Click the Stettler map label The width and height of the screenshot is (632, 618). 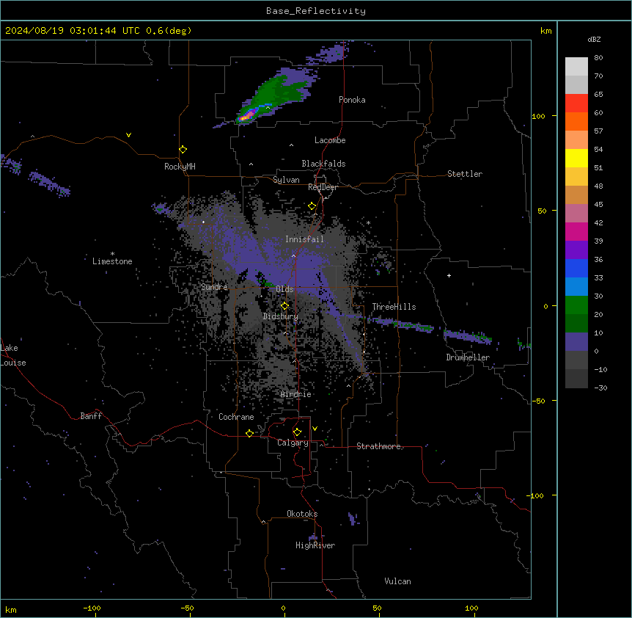point(464,174)
